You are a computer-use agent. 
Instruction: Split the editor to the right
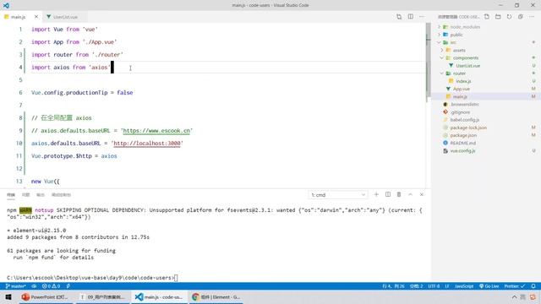(x=410, y=17)
